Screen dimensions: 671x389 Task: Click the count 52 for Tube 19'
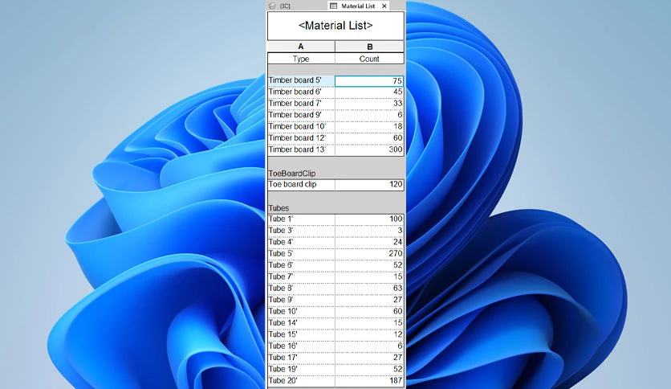369,369
